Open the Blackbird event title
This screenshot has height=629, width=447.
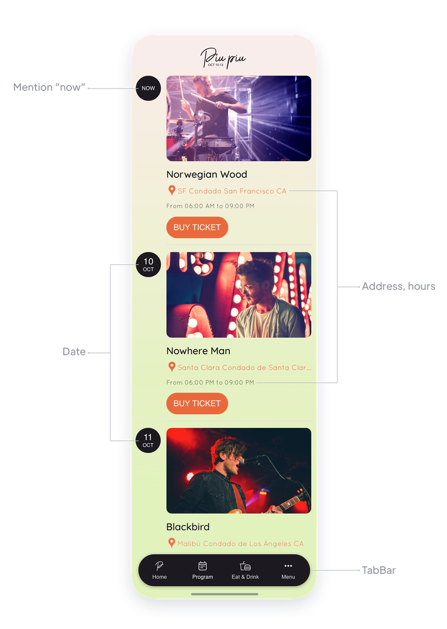188,527
